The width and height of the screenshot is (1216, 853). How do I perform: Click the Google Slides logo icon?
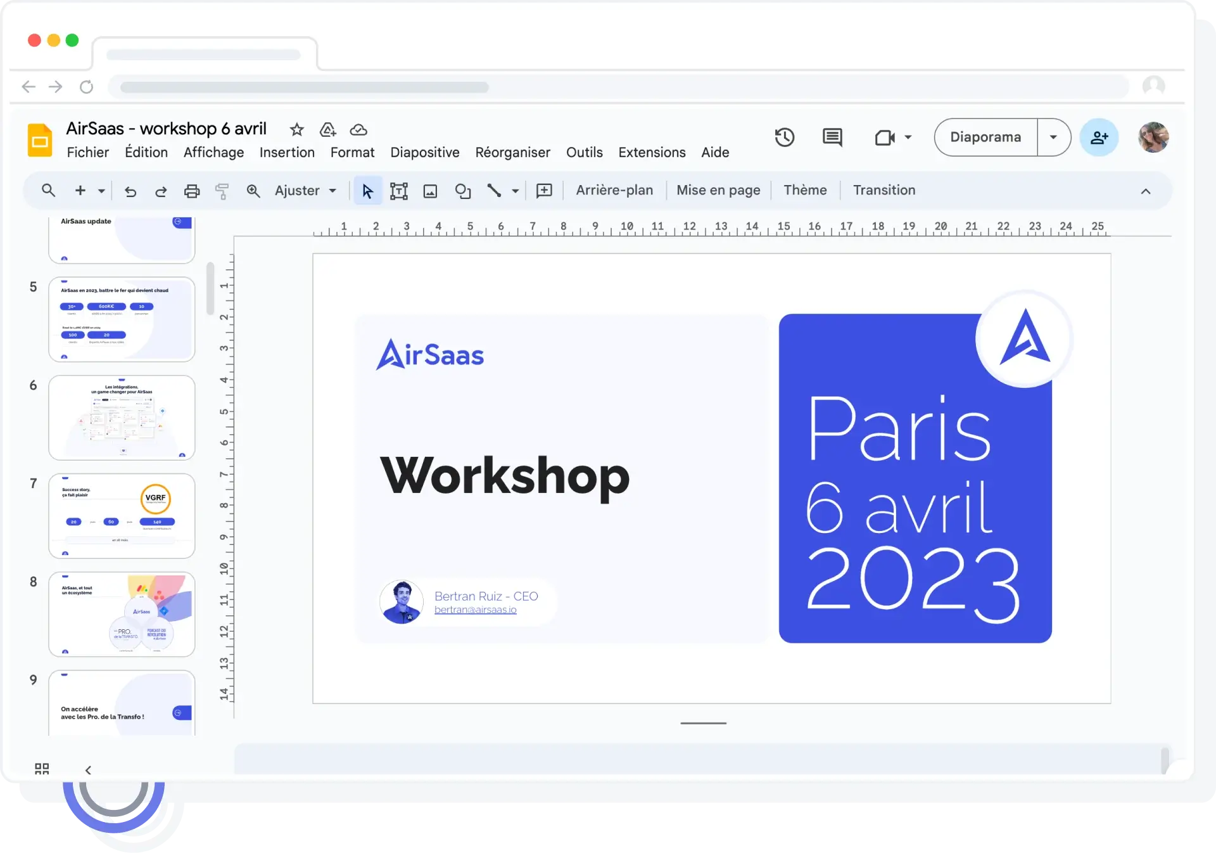click(x=40, y=139)
